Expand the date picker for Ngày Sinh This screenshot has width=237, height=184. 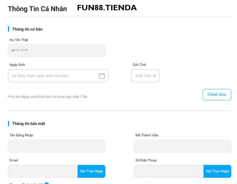102,76
